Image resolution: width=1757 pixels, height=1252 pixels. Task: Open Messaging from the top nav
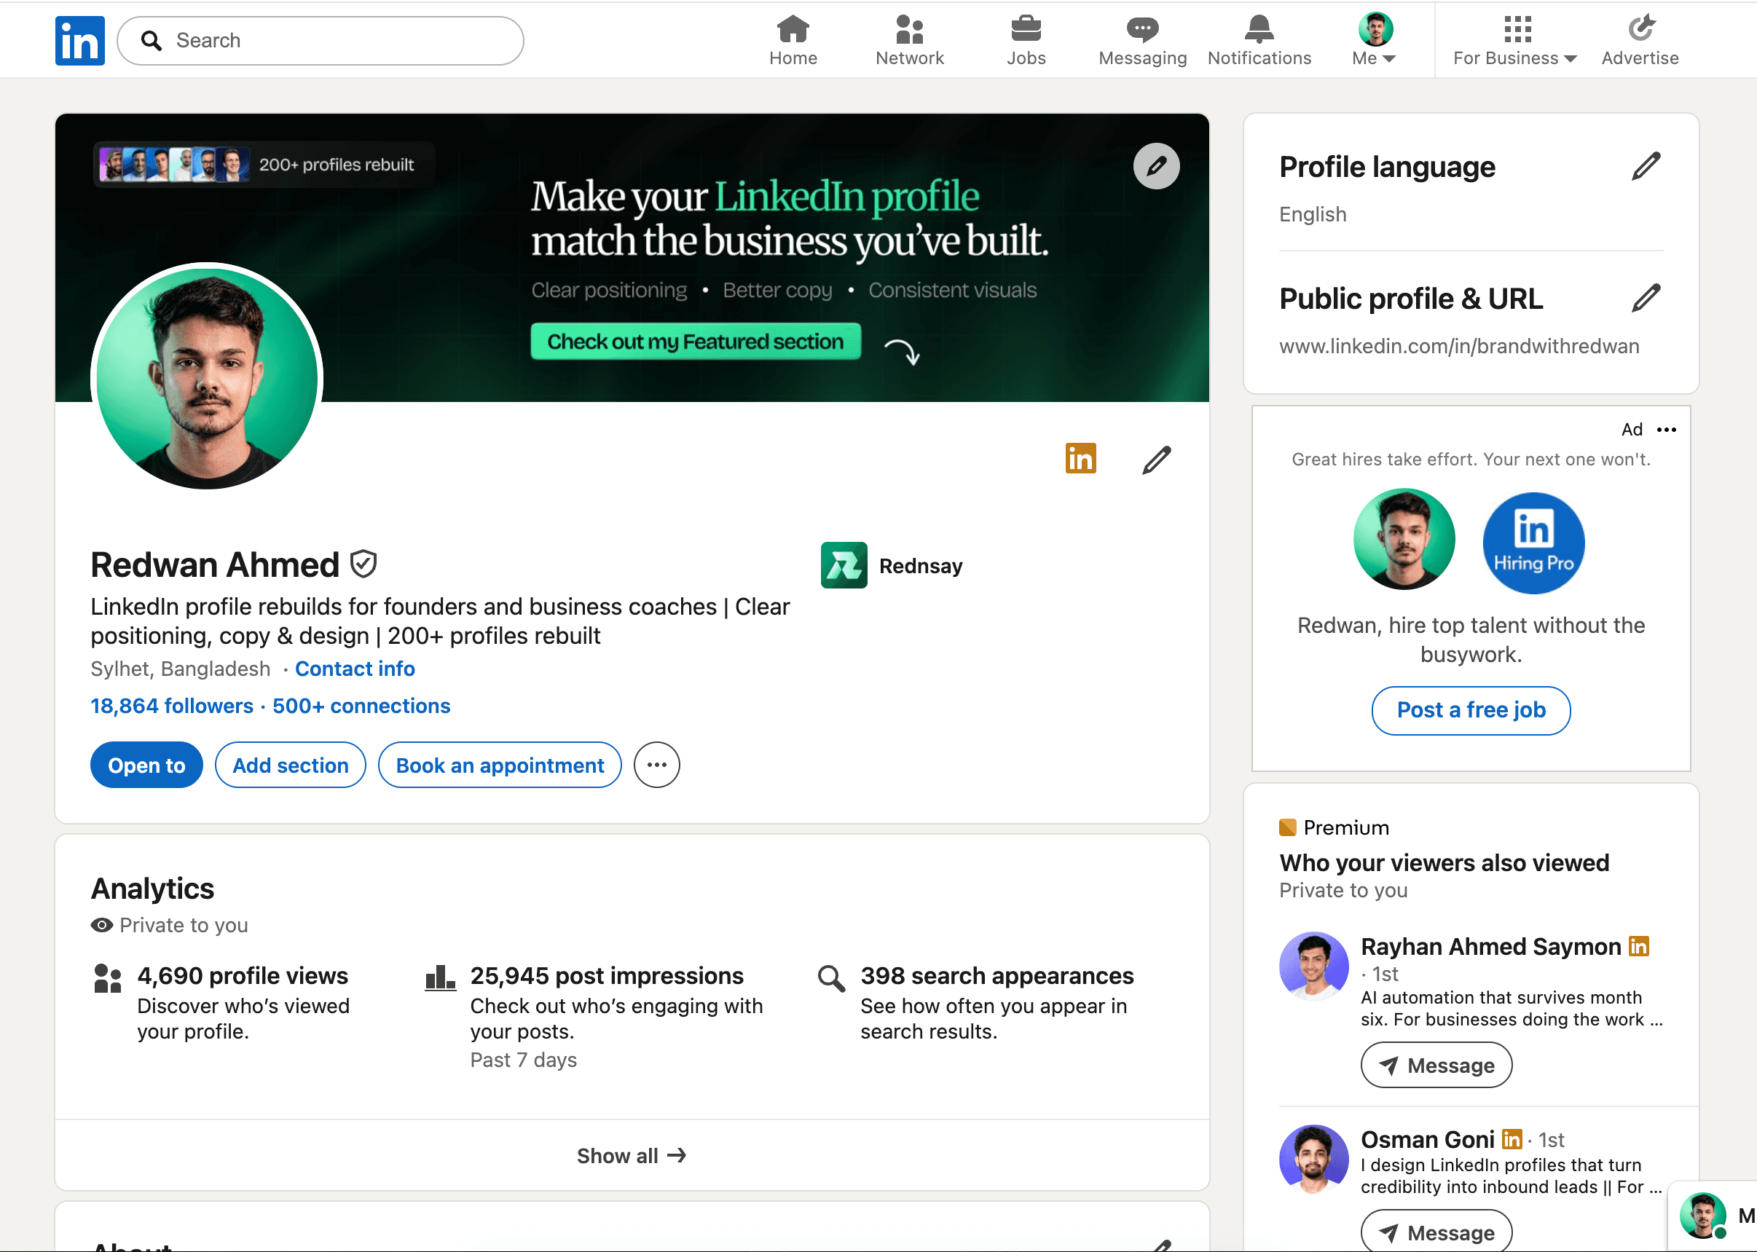pos(1141,41)
